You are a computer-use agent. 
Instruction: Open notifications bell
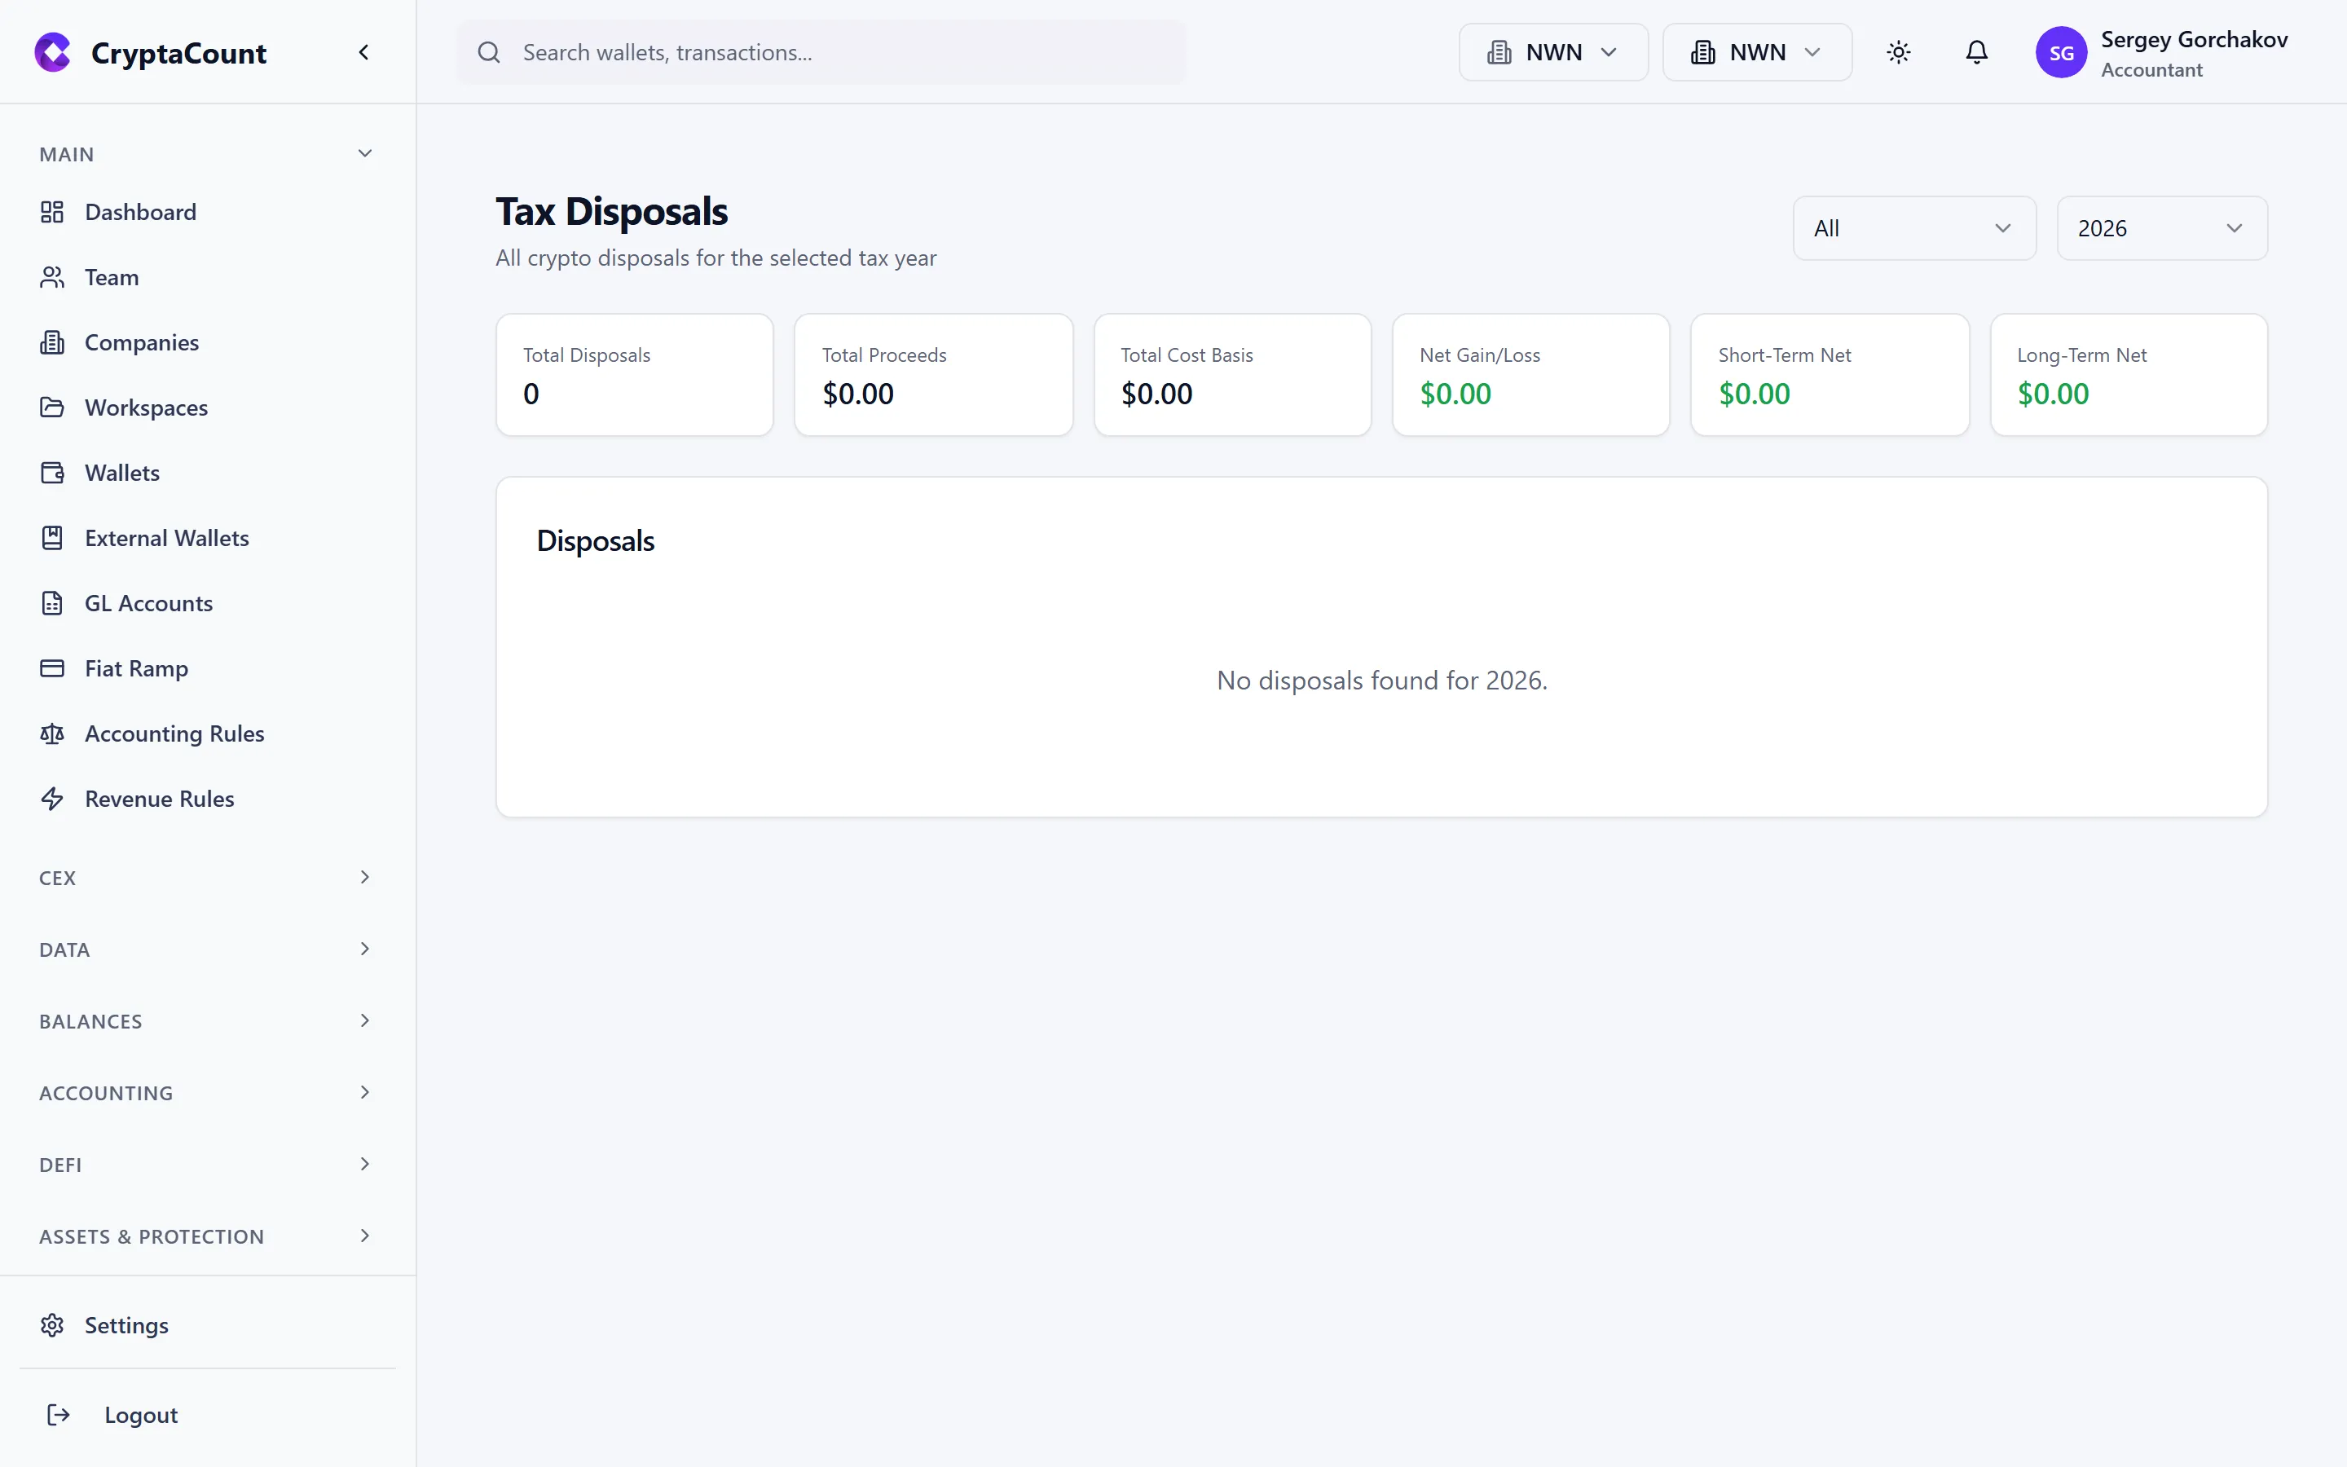click(x=1975, y=52)
